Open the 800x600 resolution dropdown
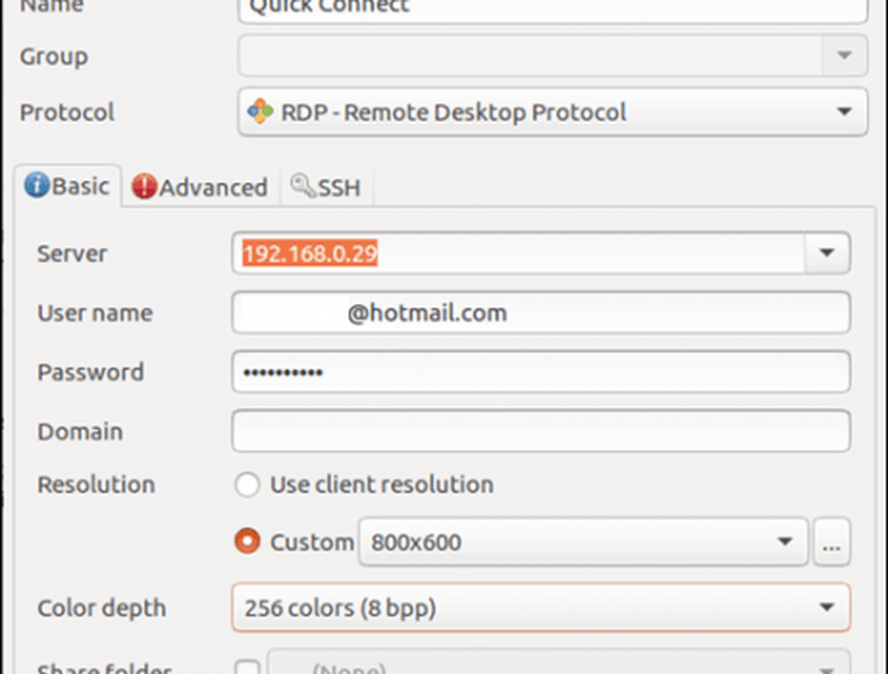This screenshot has width=888, height=674. pyautogui.click(x=784, y=542)
